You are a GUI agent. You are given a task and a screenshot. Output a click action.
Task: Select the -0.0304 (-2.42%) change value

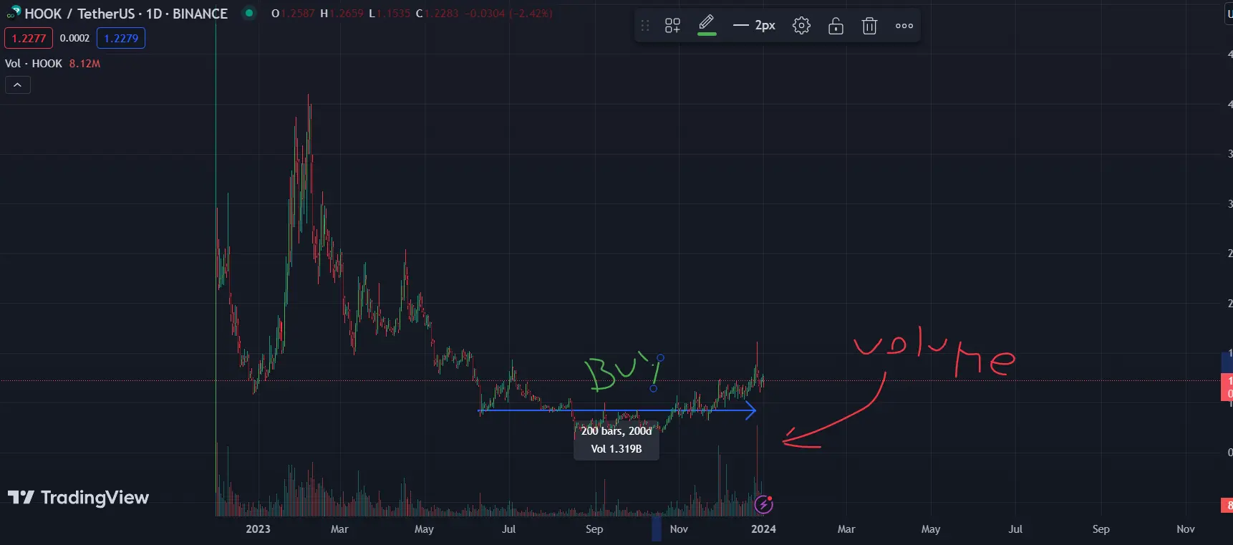click(508, 14)
